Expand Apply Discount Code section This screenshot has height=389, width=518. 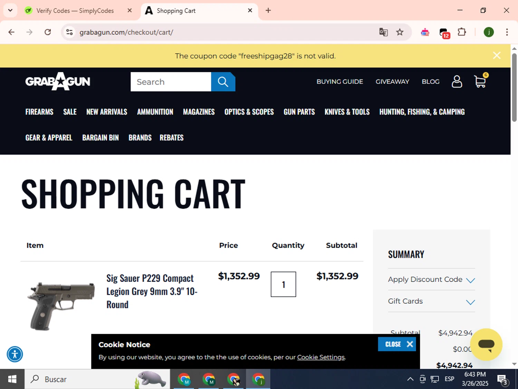432,279
